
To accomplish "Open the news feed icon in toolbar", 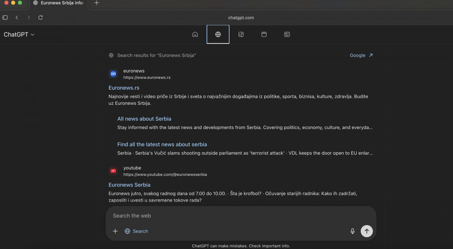I will (287, 35).
